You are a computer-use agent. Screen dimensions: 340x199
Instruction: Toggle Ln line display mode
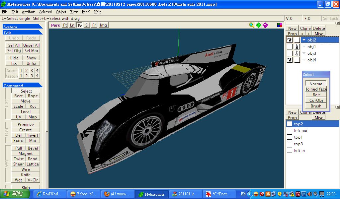tap(72, 25)
